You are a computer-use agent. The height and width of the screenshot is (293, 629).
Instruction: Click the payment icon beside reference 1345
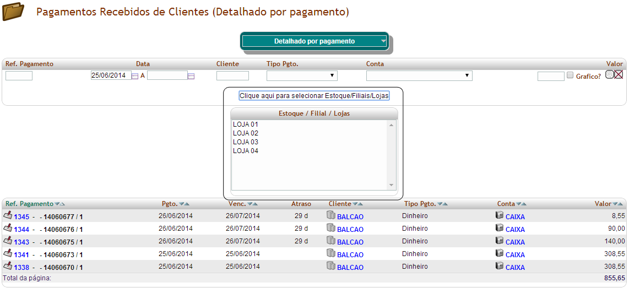8,215
